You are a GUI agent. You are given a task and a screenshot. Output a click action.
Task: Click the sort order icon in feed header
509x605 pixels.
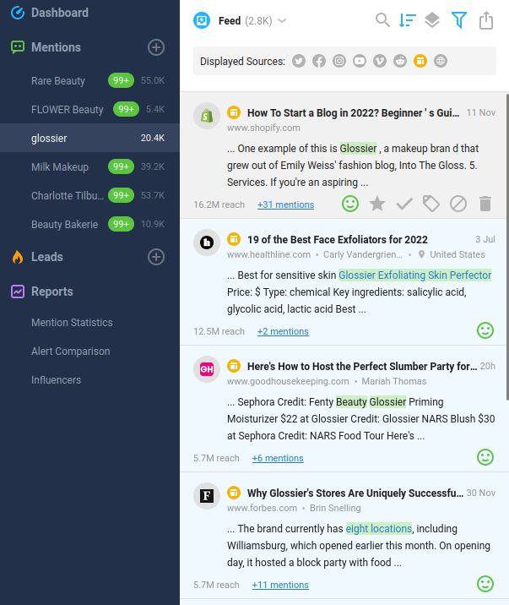coord(407,20)
